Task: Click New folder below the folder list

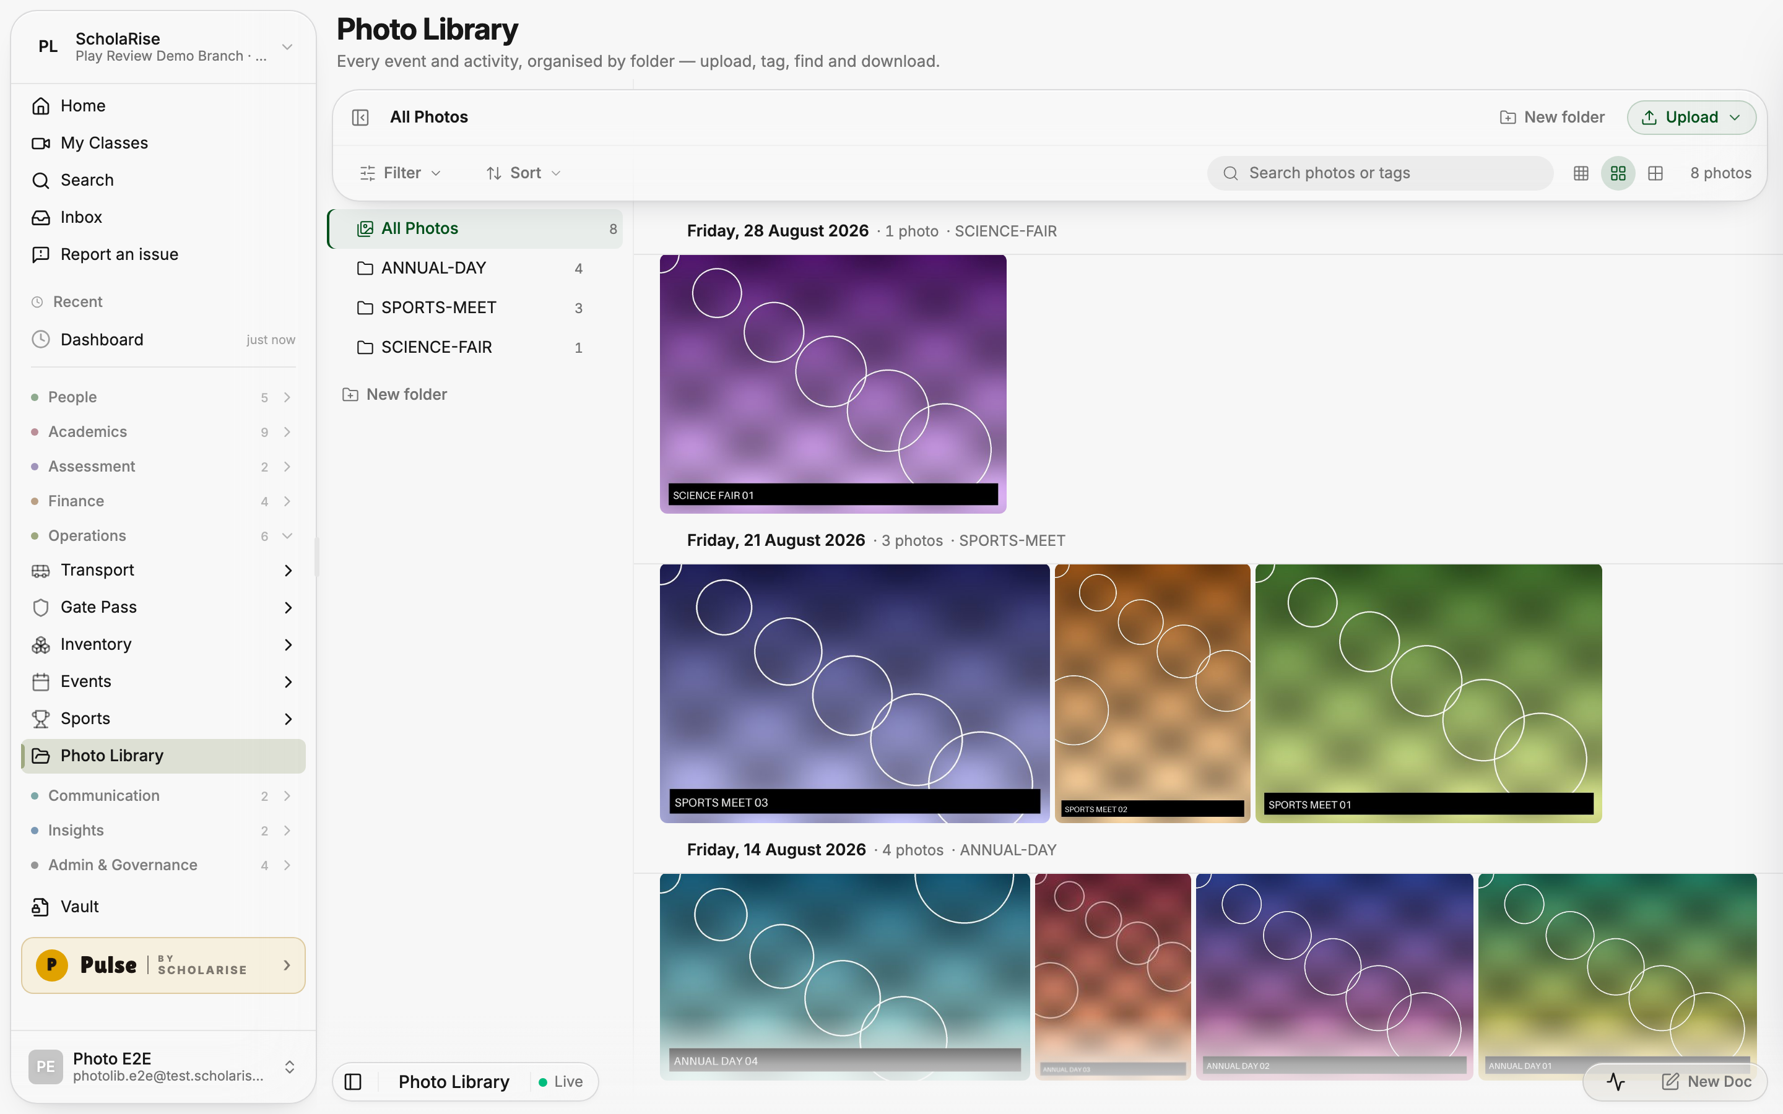Action: pos(395,395)
